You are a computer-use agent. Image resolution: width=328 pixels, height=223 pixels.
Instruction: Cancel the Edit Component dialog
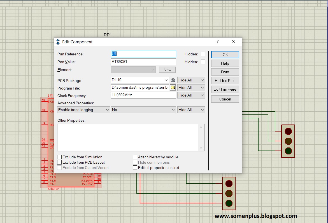coord(225,99)
